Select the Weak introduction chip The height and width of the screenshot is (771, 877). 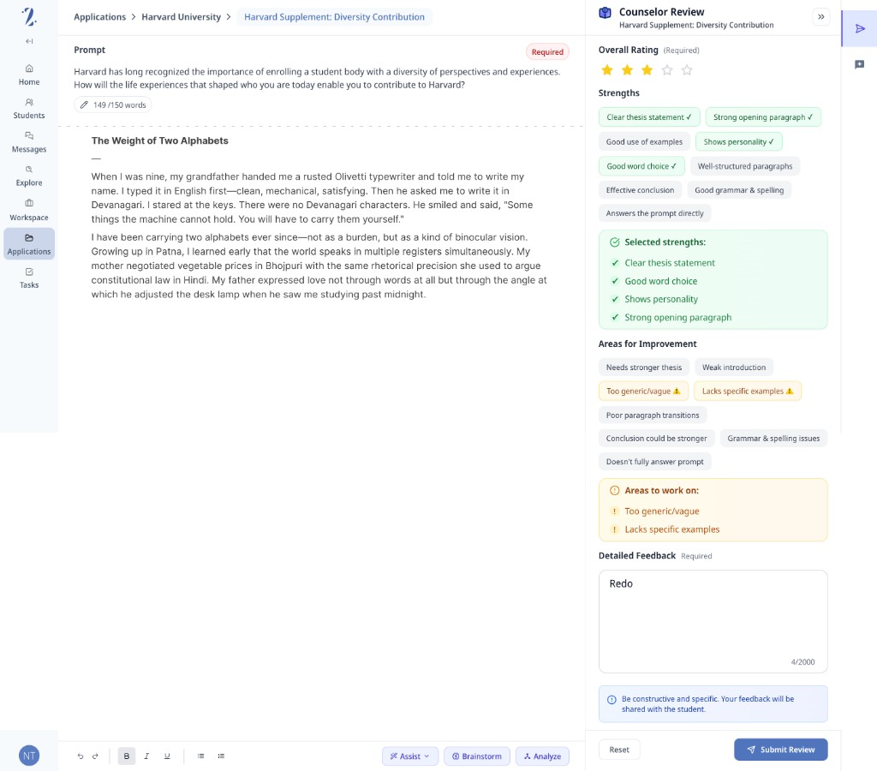734,367
